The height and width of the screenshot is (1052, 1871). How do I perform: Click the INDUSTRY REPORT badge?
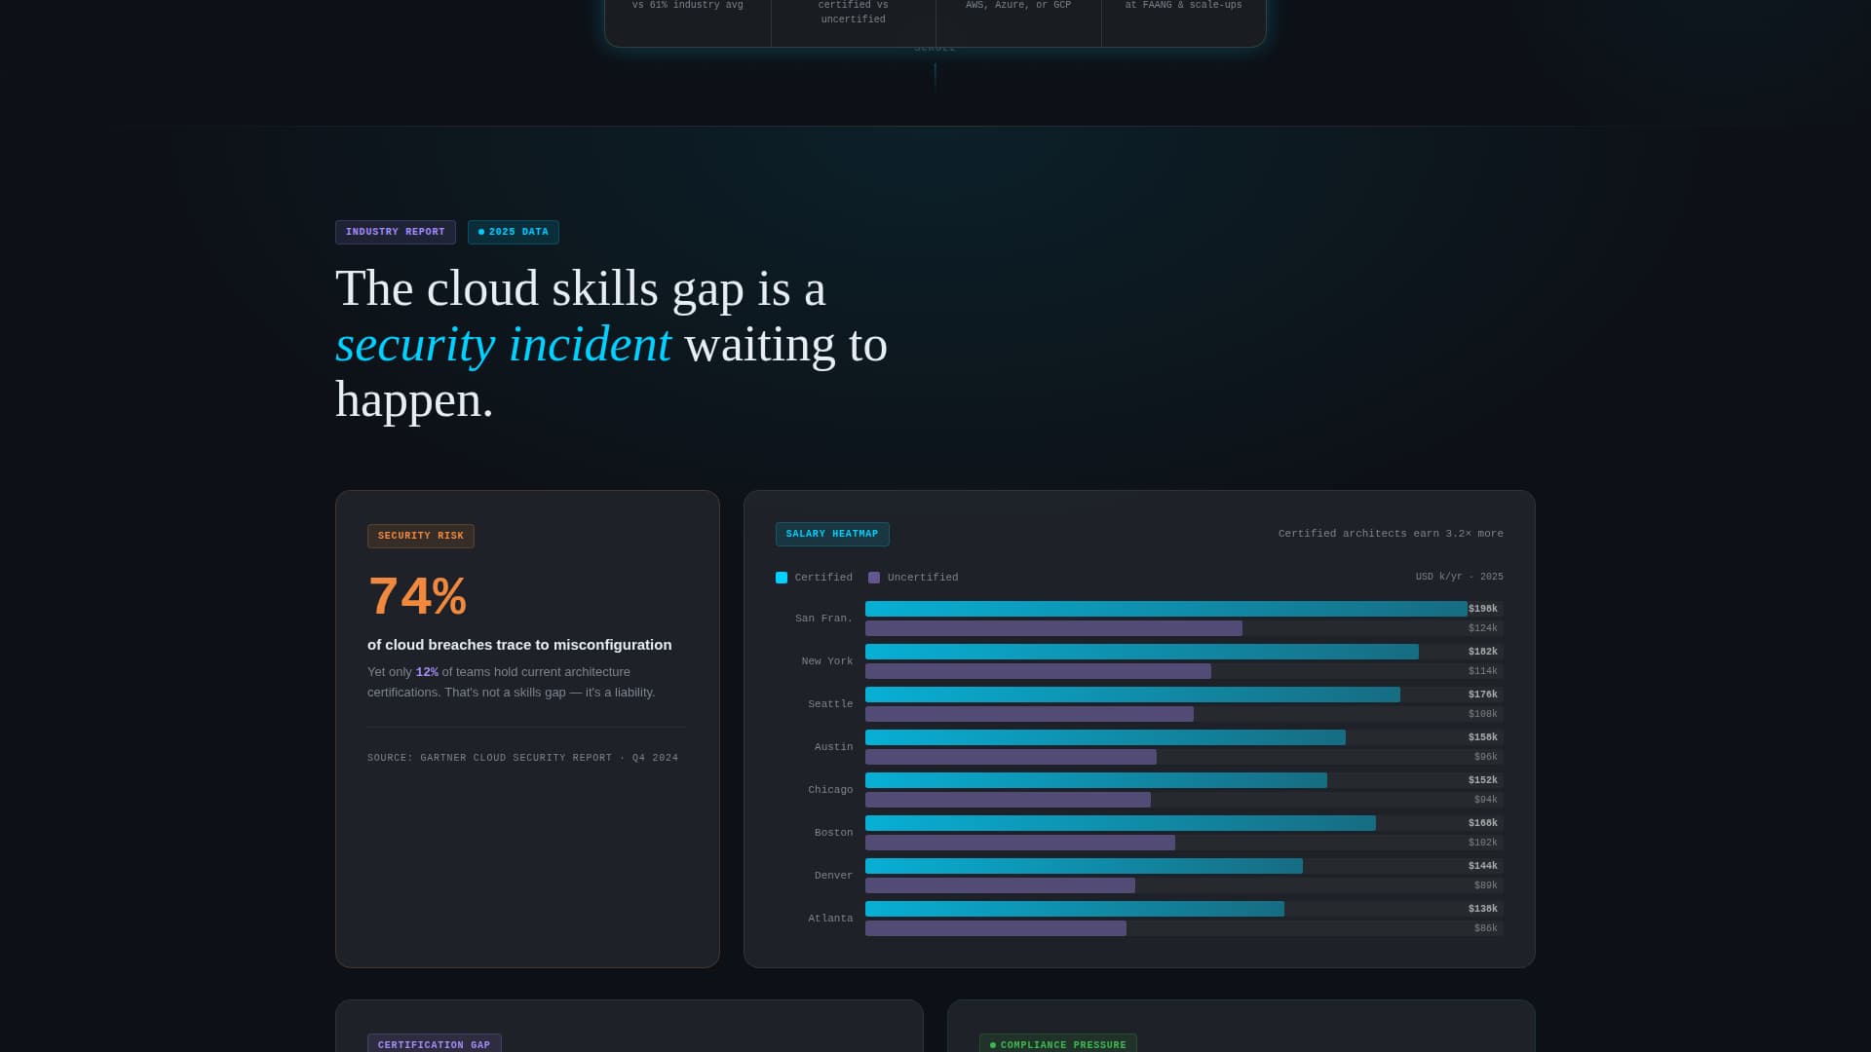coord(395,232)
